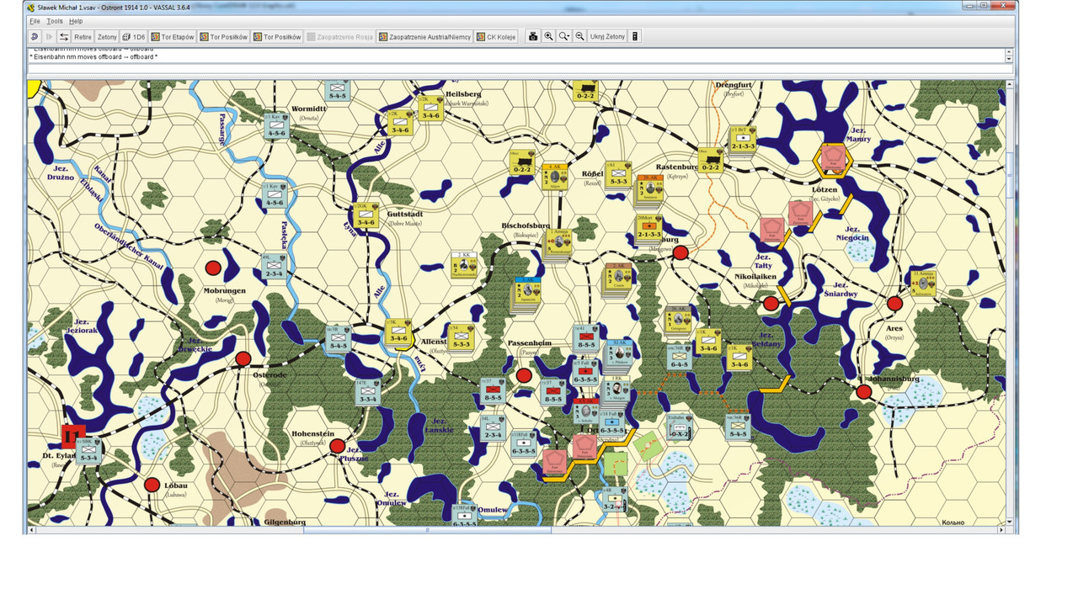Image resolution: width=1078 pixels, height=594 pixels.
Task: Select the pink fort marker at Lötzen
Action: pyautogui.click(x=833, y=158)
